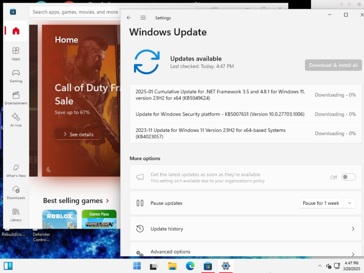
Task: Open Gaming section in Microsoft Store
Action: pyautogui.click(x=16, y=76)
